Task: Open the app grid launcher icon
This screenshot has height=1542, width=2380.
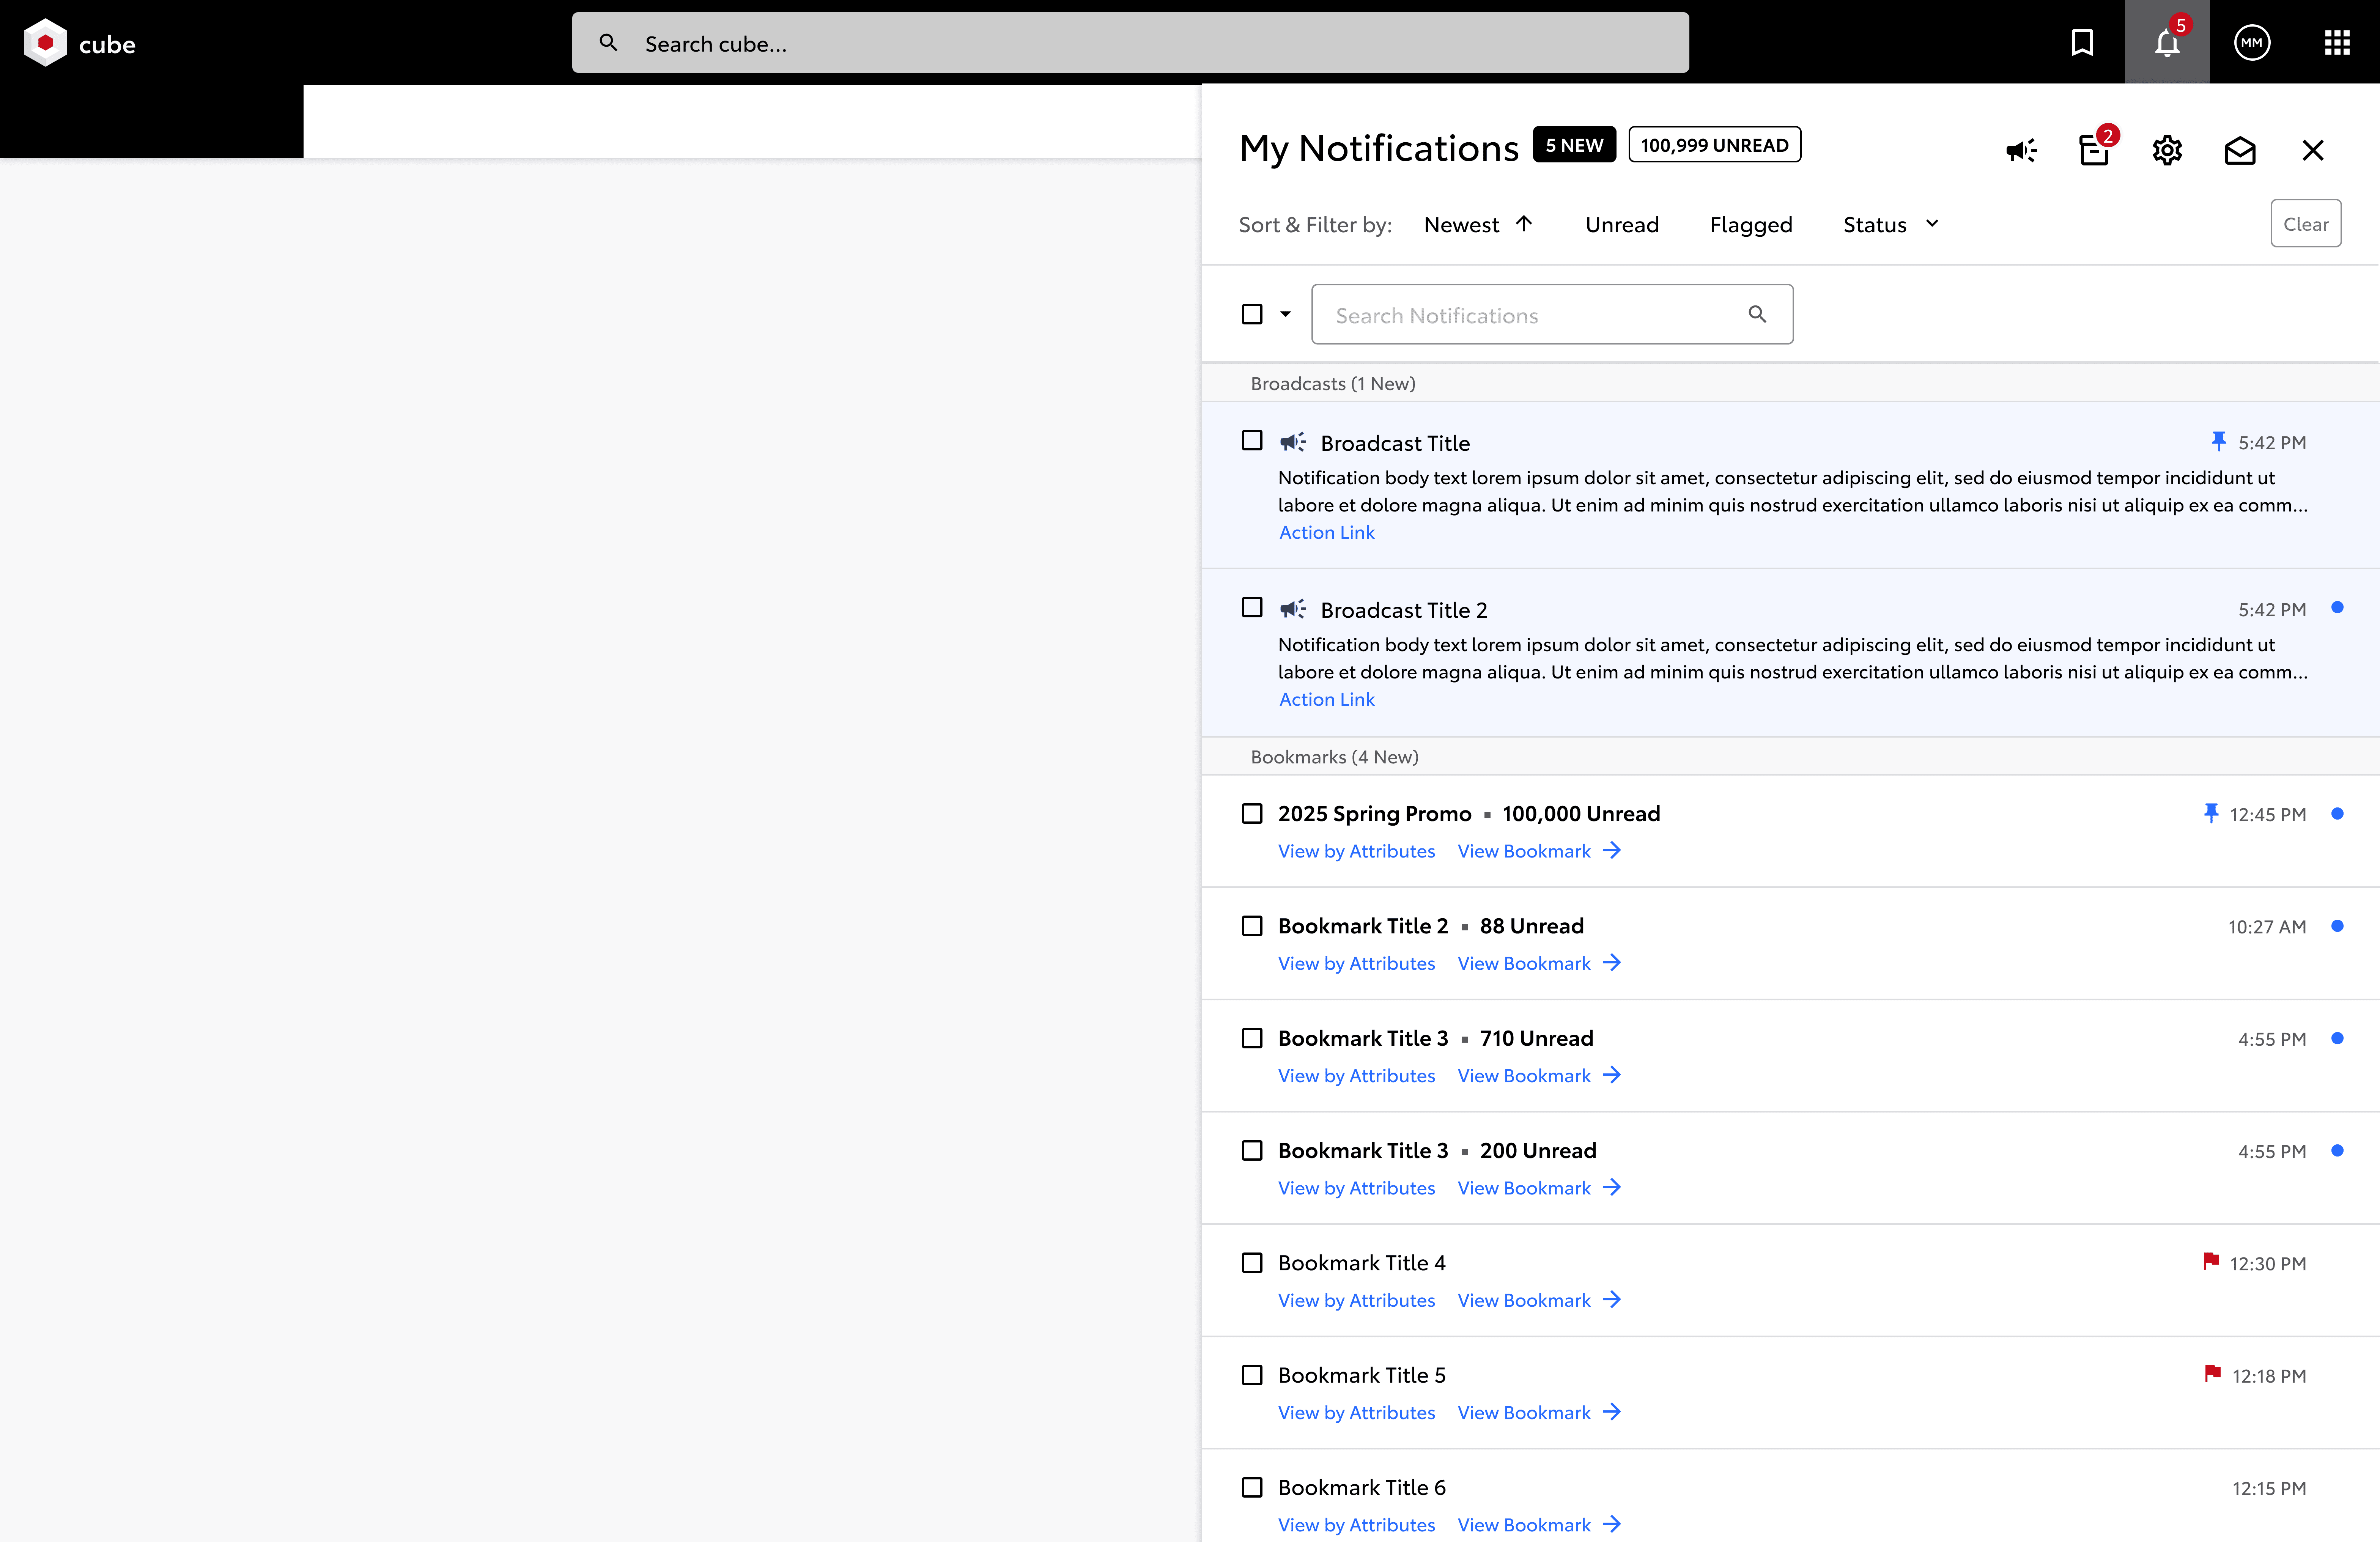Action: pyautogui.click(x=2337, y=43)
